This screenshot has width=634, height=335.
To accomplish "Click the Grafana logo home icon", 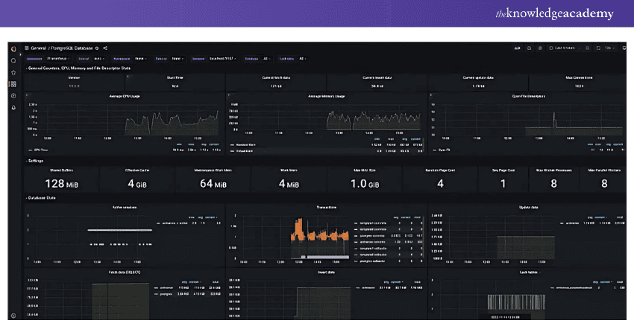I will click(x=13, y=47).
